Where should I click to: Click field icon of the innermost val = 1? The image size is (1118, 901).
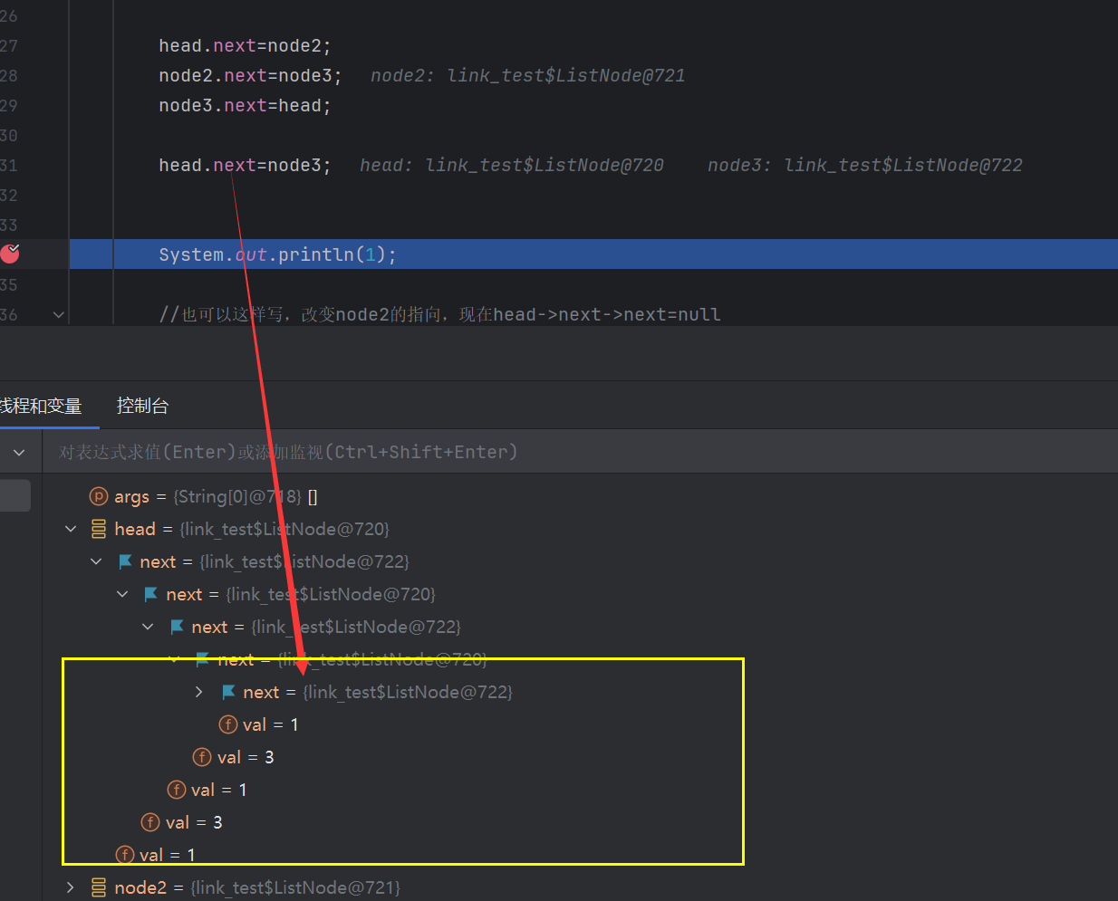[x=228, y=724]
